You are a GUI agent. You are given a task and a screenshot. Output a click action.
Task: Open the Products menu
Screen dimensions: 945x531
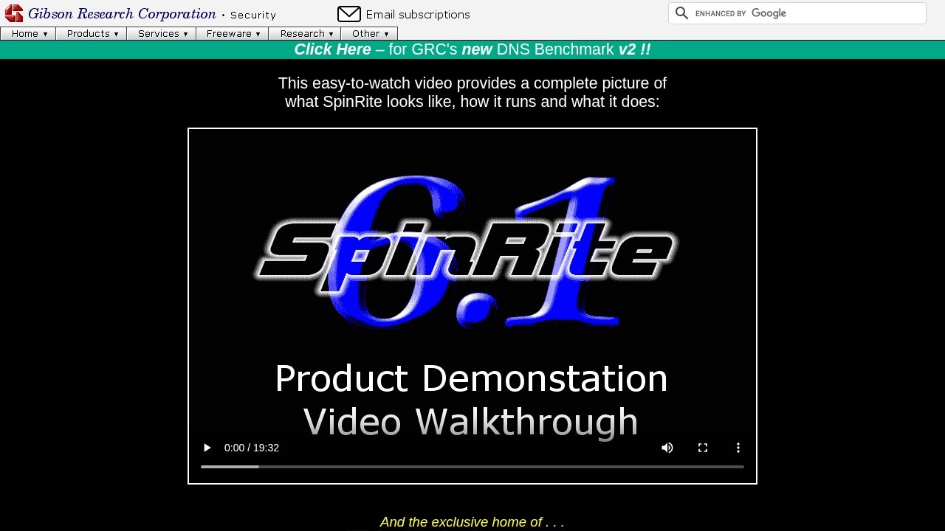(x=92, y=34)
